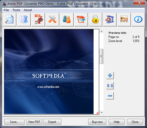Image resolution: width=147 pixels, height=128 pixels.
Task: Click the Close button at bottom
Action: [135, 122]
